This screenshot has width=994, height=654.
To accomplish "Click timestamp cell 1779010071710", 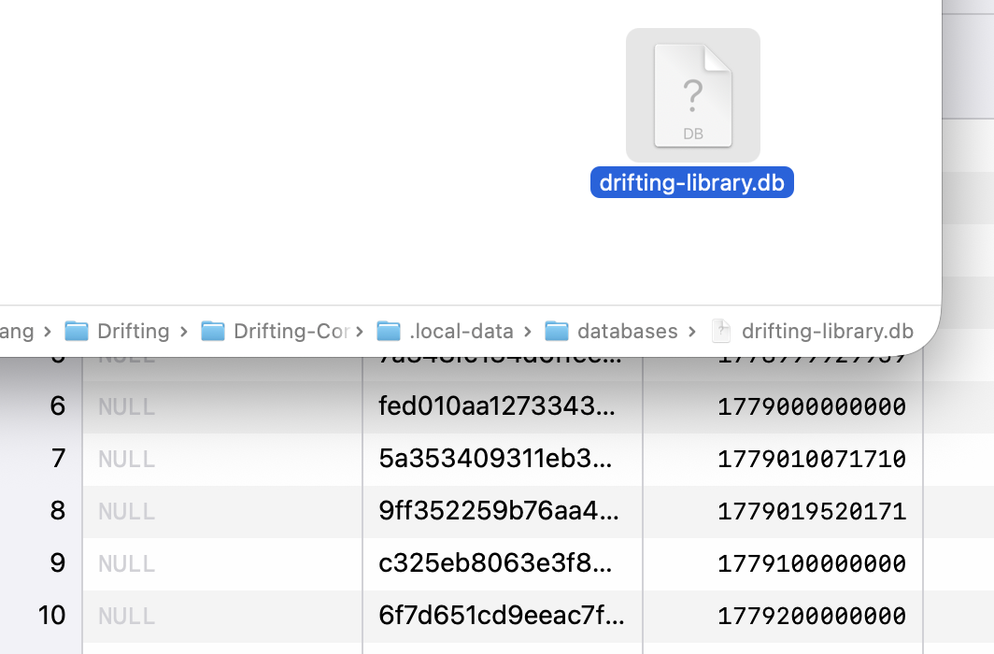I will click(783, 459).
